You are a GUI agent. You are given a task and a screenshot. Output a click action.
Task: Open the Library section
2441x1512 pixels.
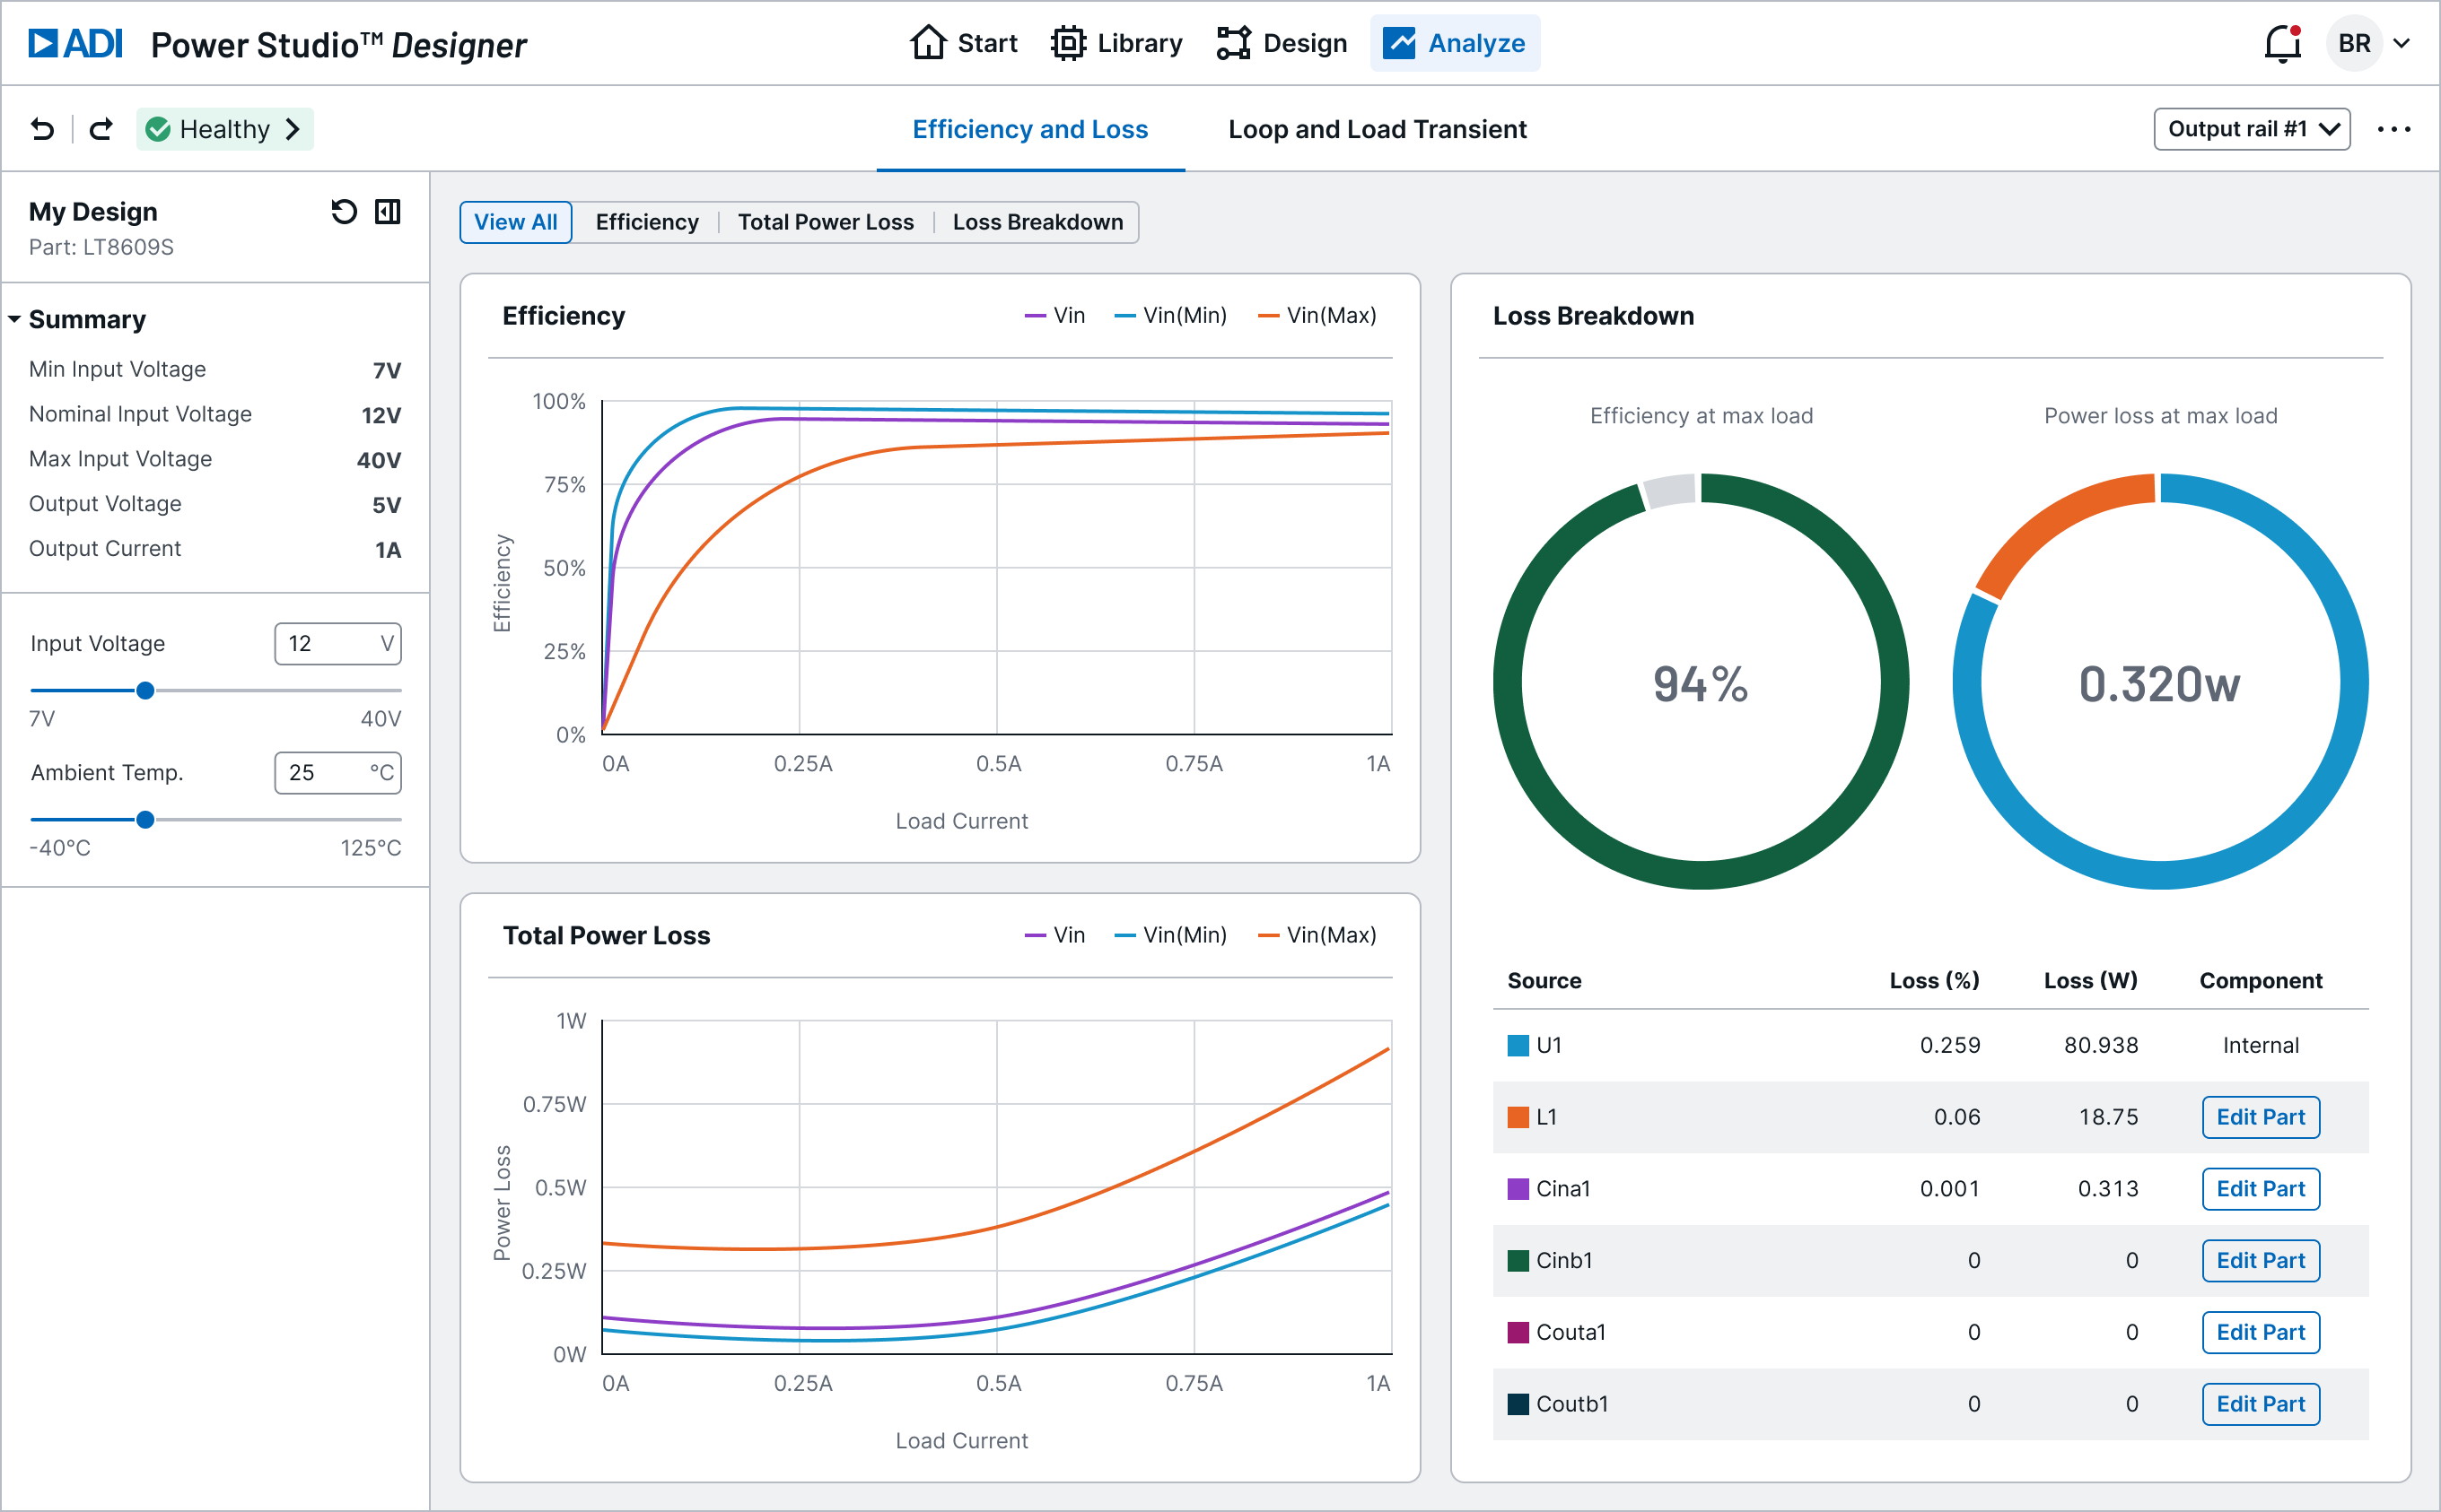coord(1069,43)
